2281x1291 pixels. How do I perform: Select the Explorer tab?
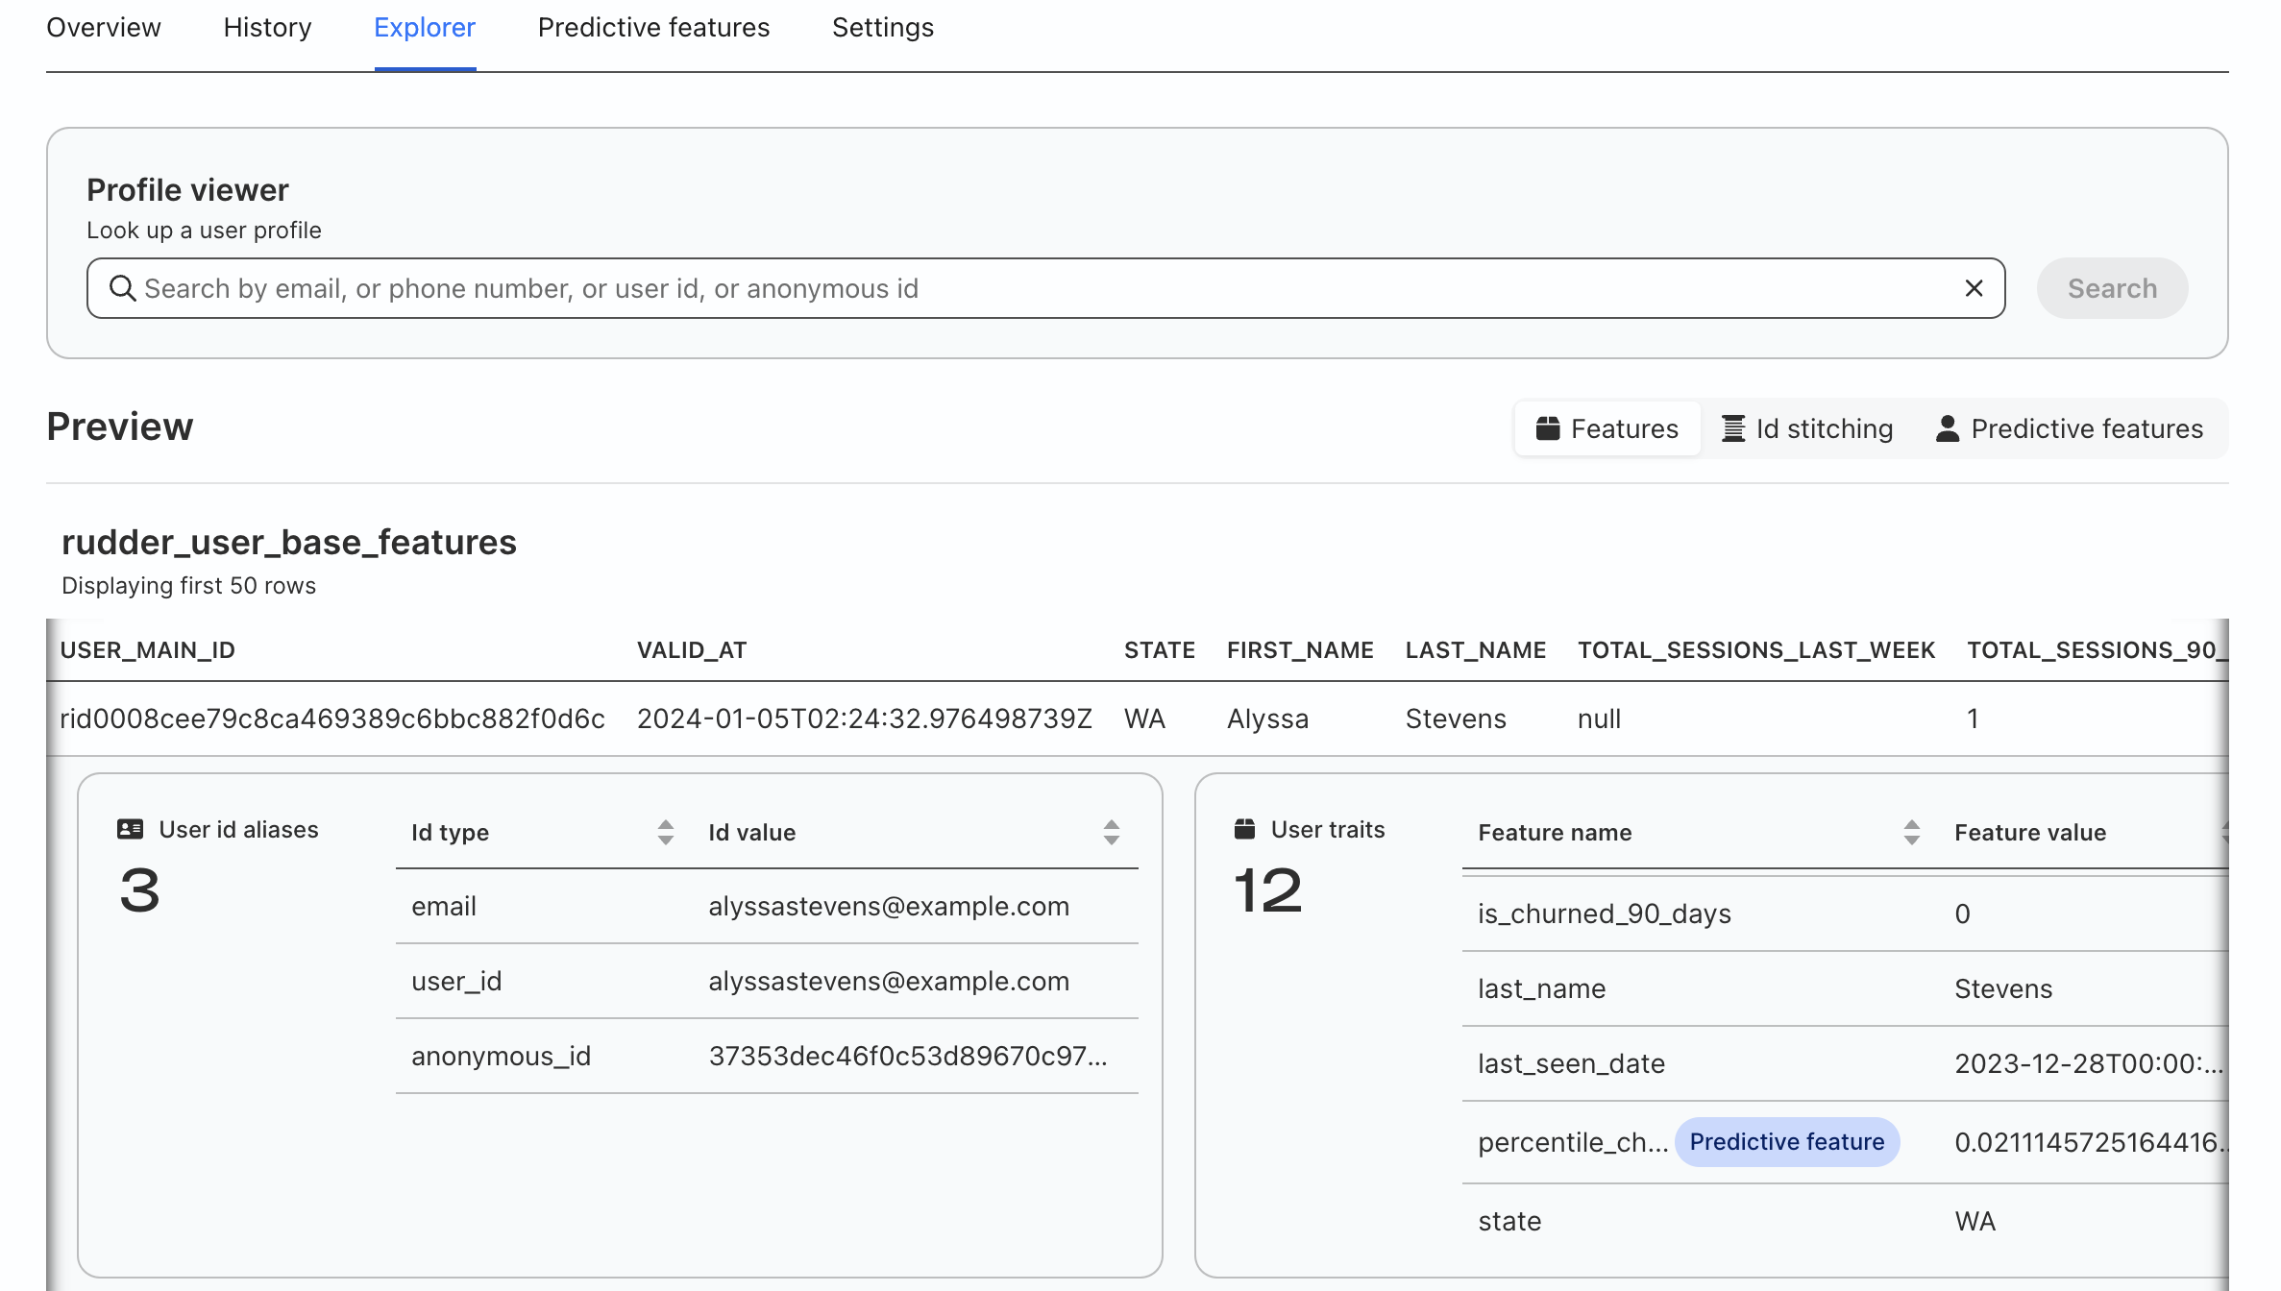tap(425, 28)
